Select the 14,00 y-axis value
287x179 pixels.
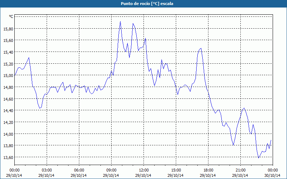[x=8, y=134]
